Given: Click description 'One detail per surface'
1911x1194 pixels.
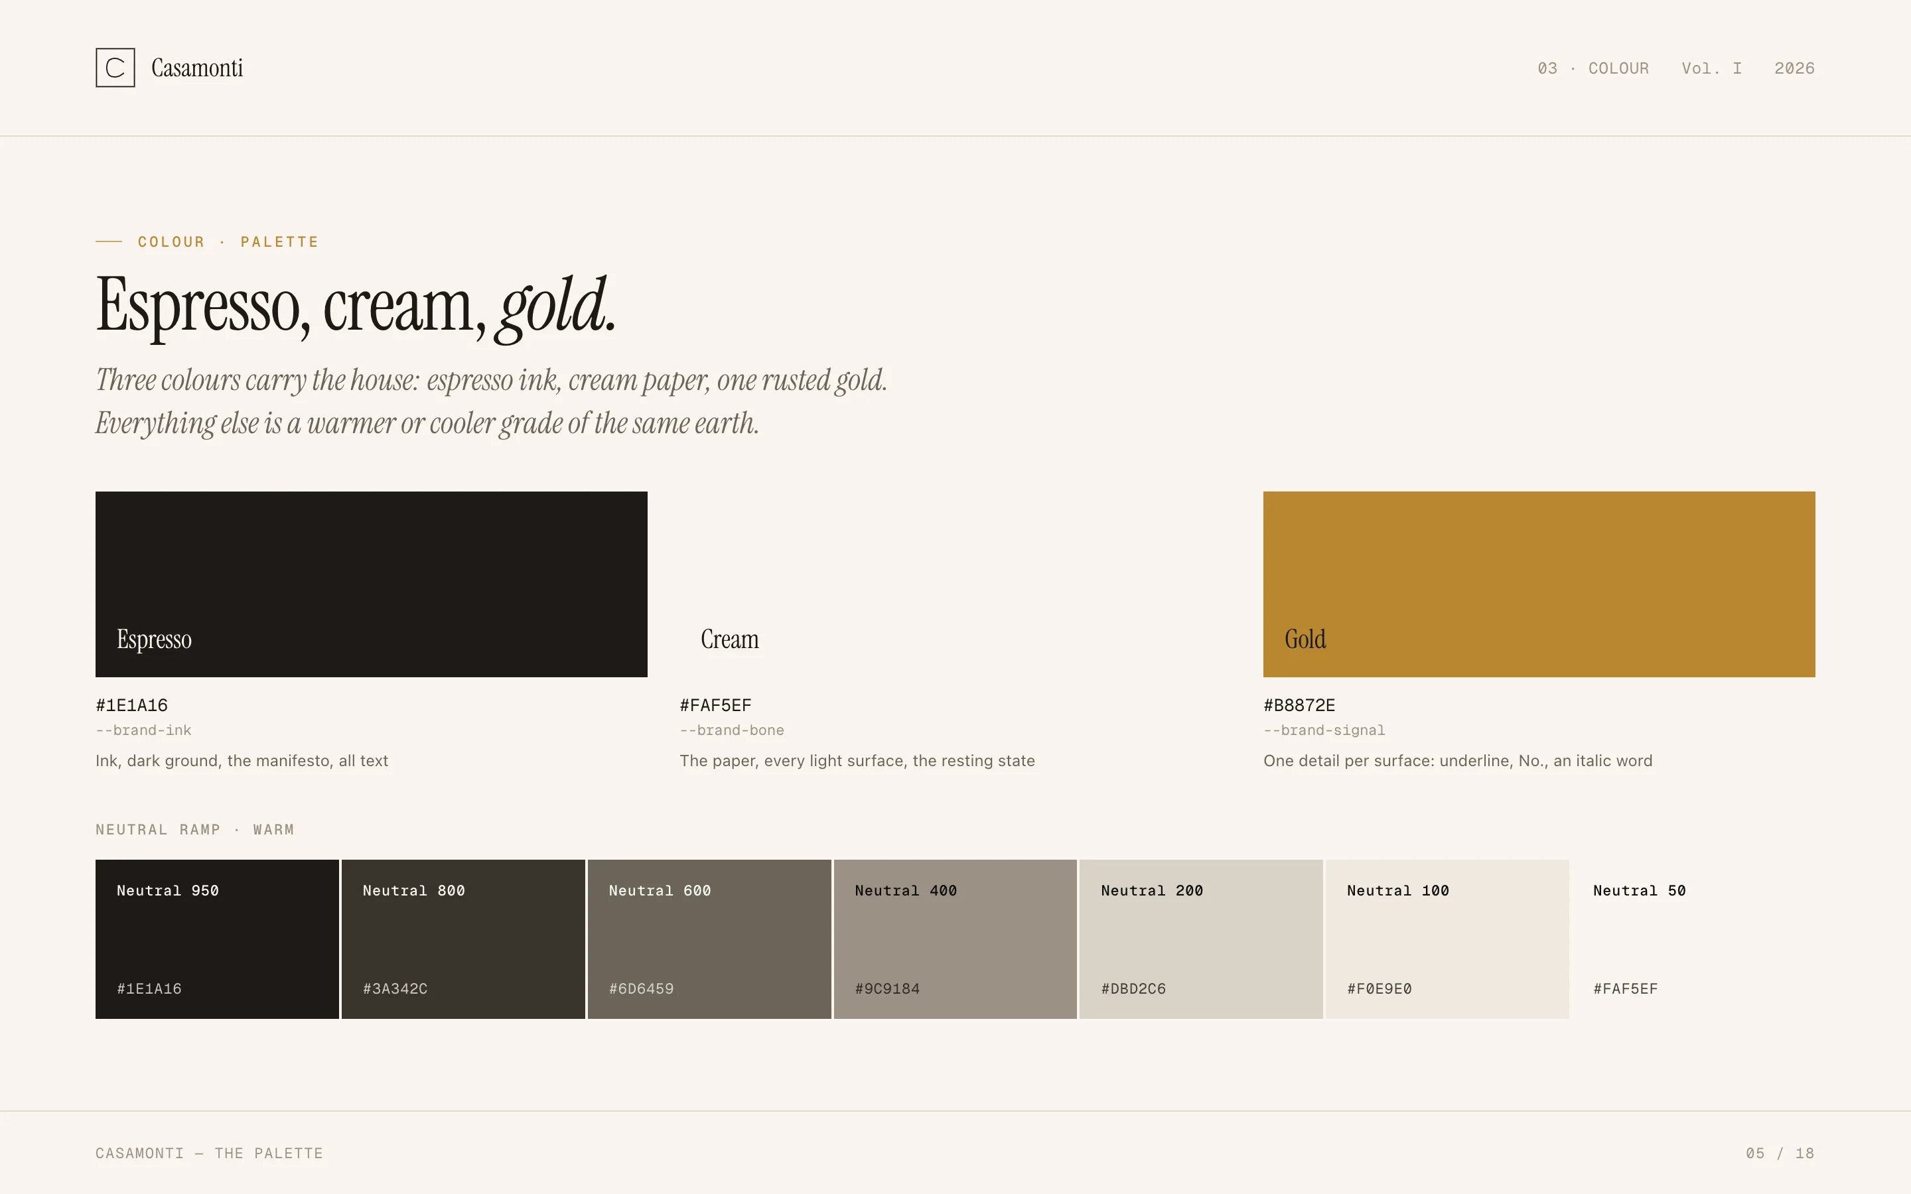Looking at the screenshot, I should pos(1458,760).
